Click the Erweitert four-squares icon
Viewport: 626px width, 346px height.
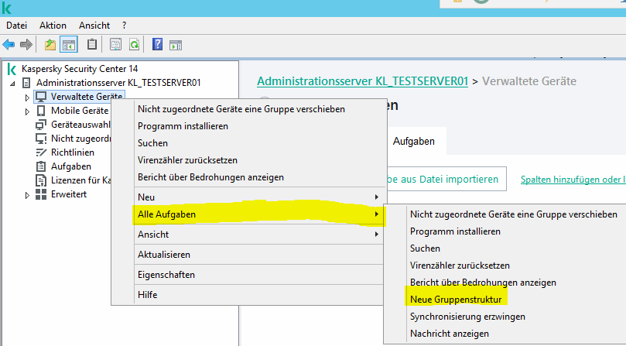[x=41, y=194]
